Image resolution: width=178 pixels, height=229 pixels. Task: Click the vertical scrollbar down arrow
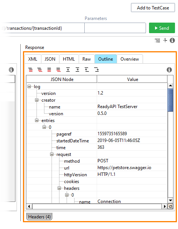click(170, 200)
